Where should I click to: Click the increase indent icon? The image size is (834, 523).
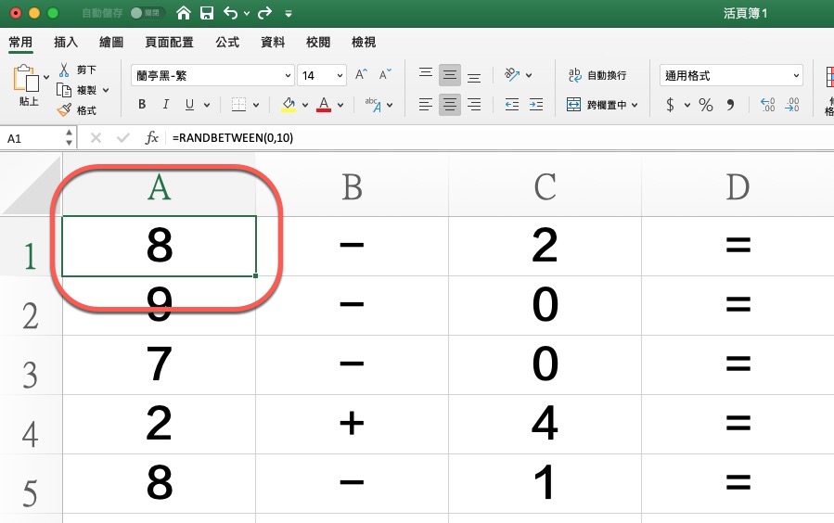(536, 105)
